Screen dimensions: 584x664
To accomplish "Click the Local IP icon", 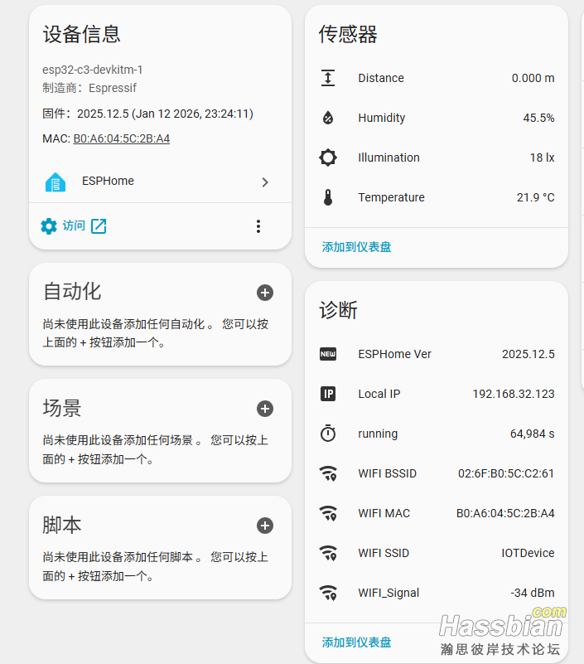I will (328, 394).
